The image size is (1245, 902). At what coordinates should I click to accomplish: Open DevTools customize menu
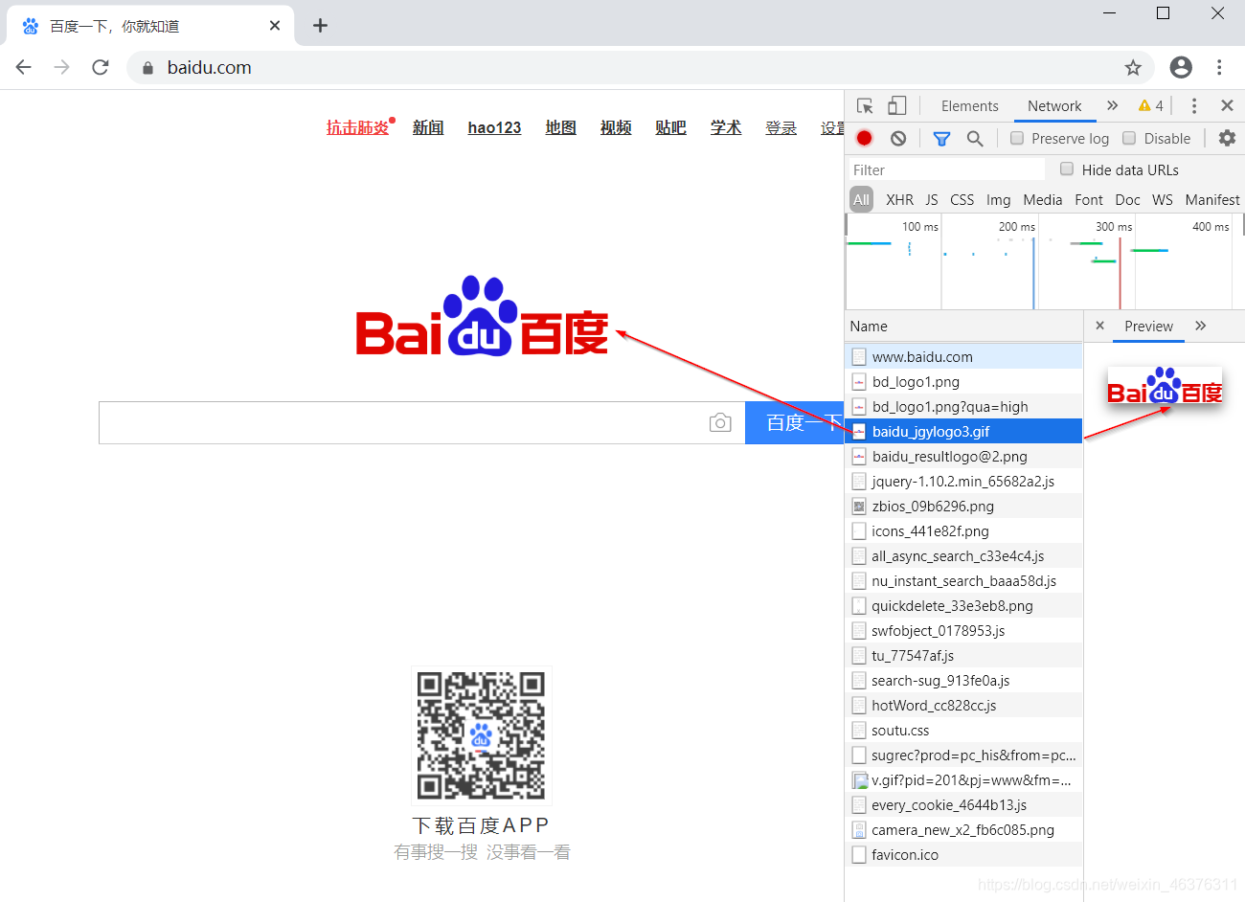(1193, 106)
